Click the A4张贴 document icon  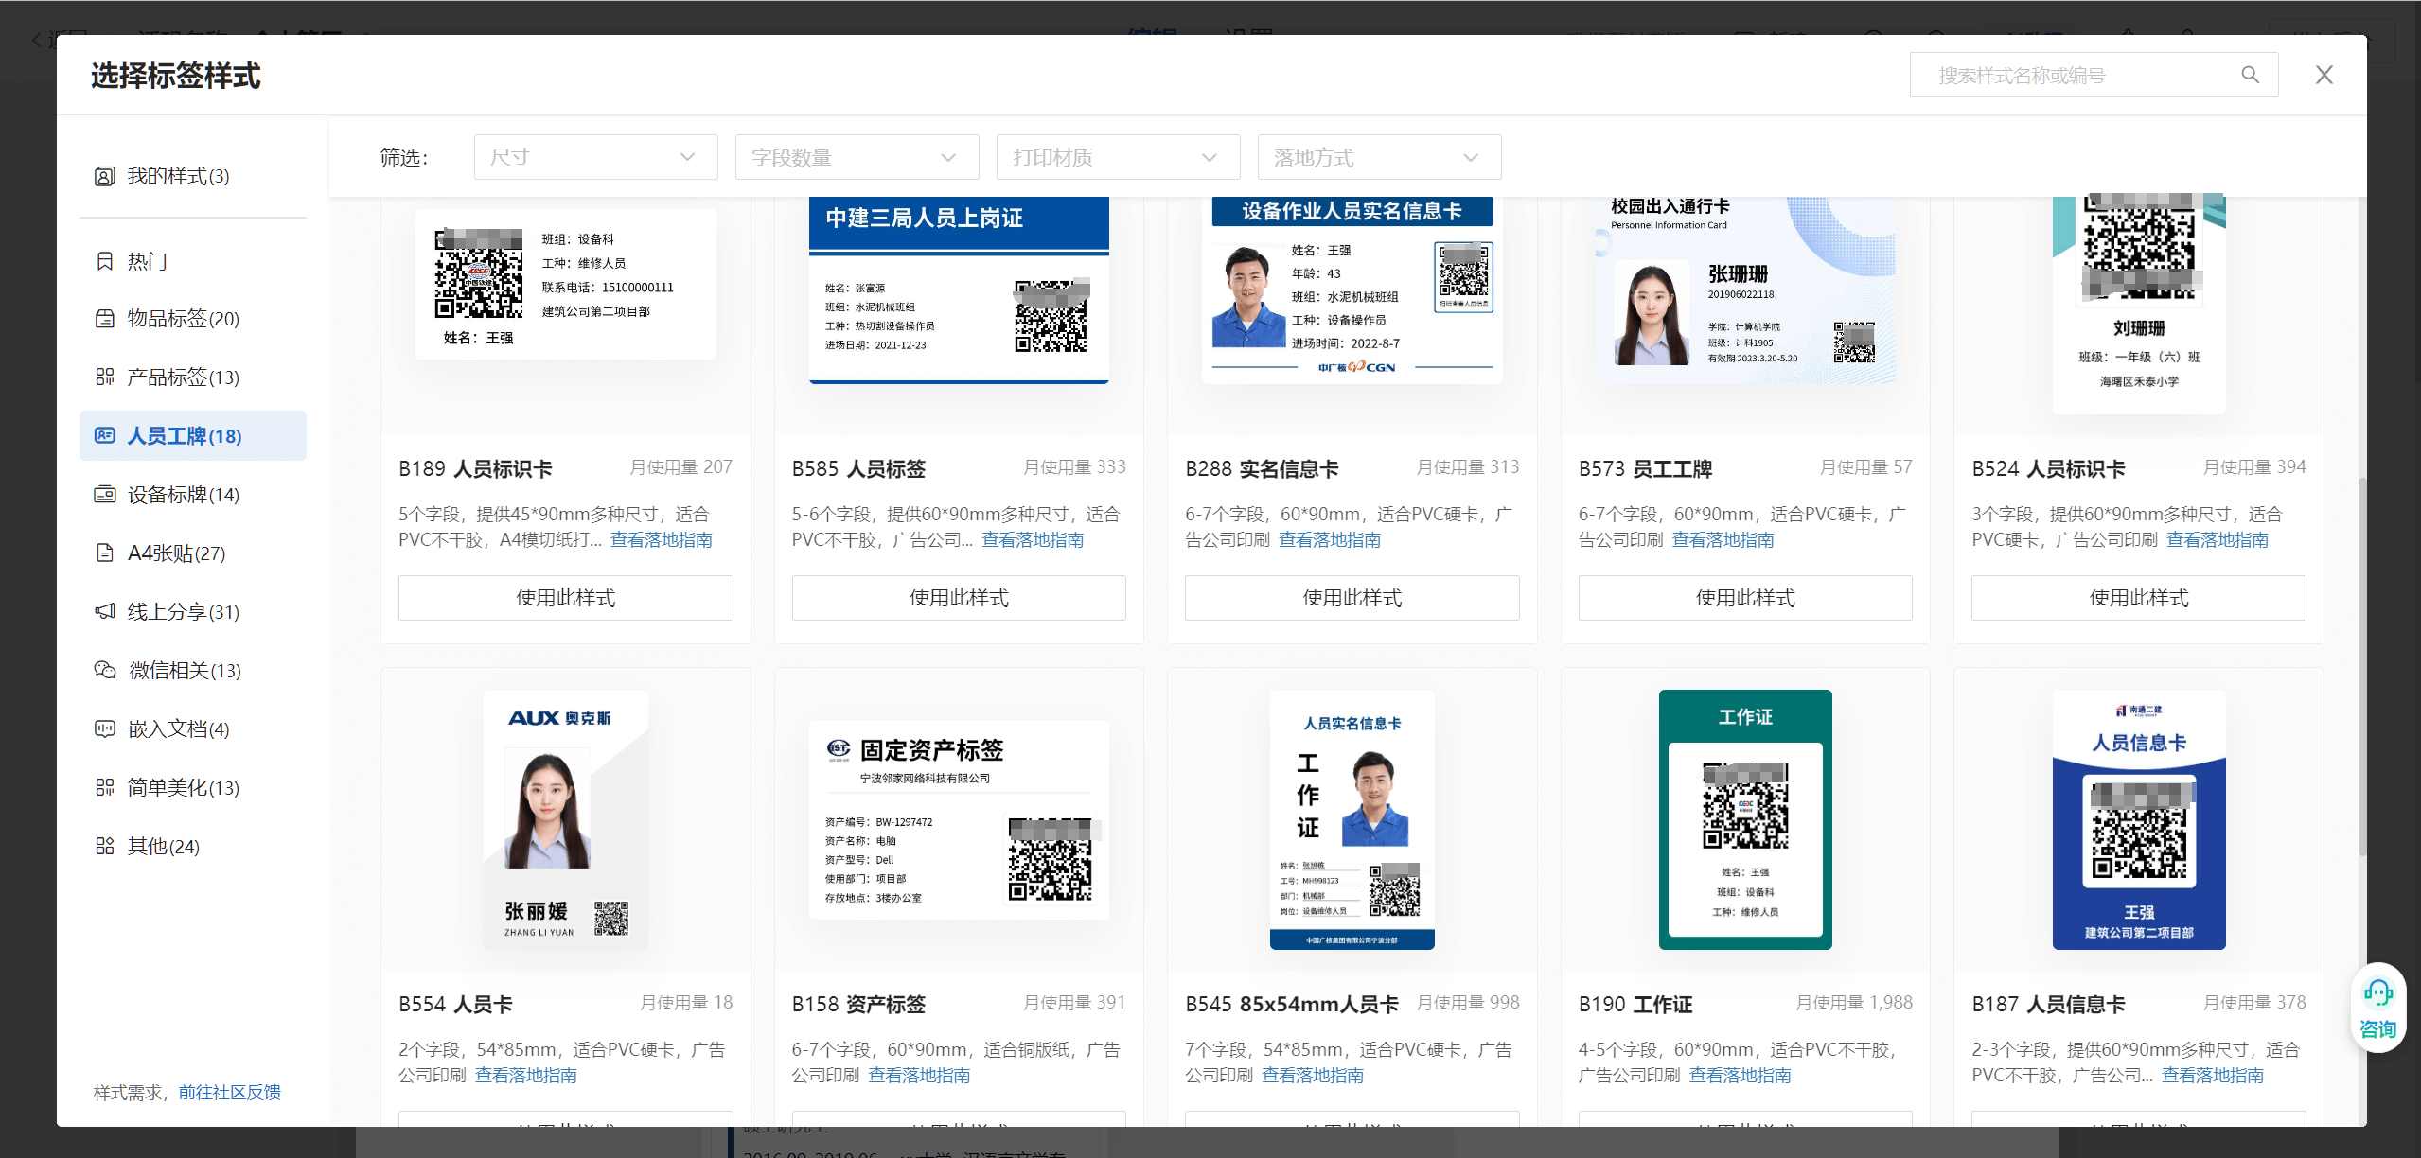(x=104, y=553)
